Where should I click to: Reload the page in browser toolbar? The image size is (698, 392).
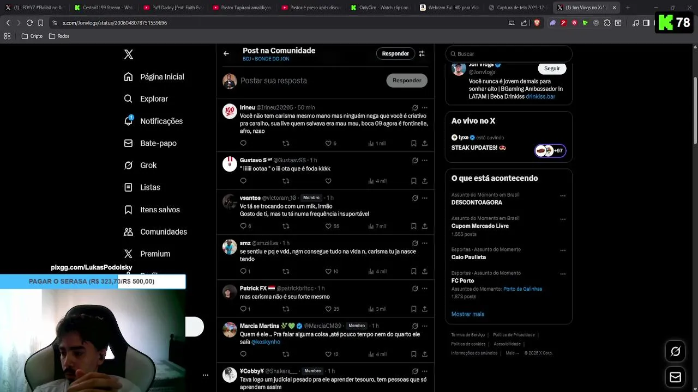[29, 23]
